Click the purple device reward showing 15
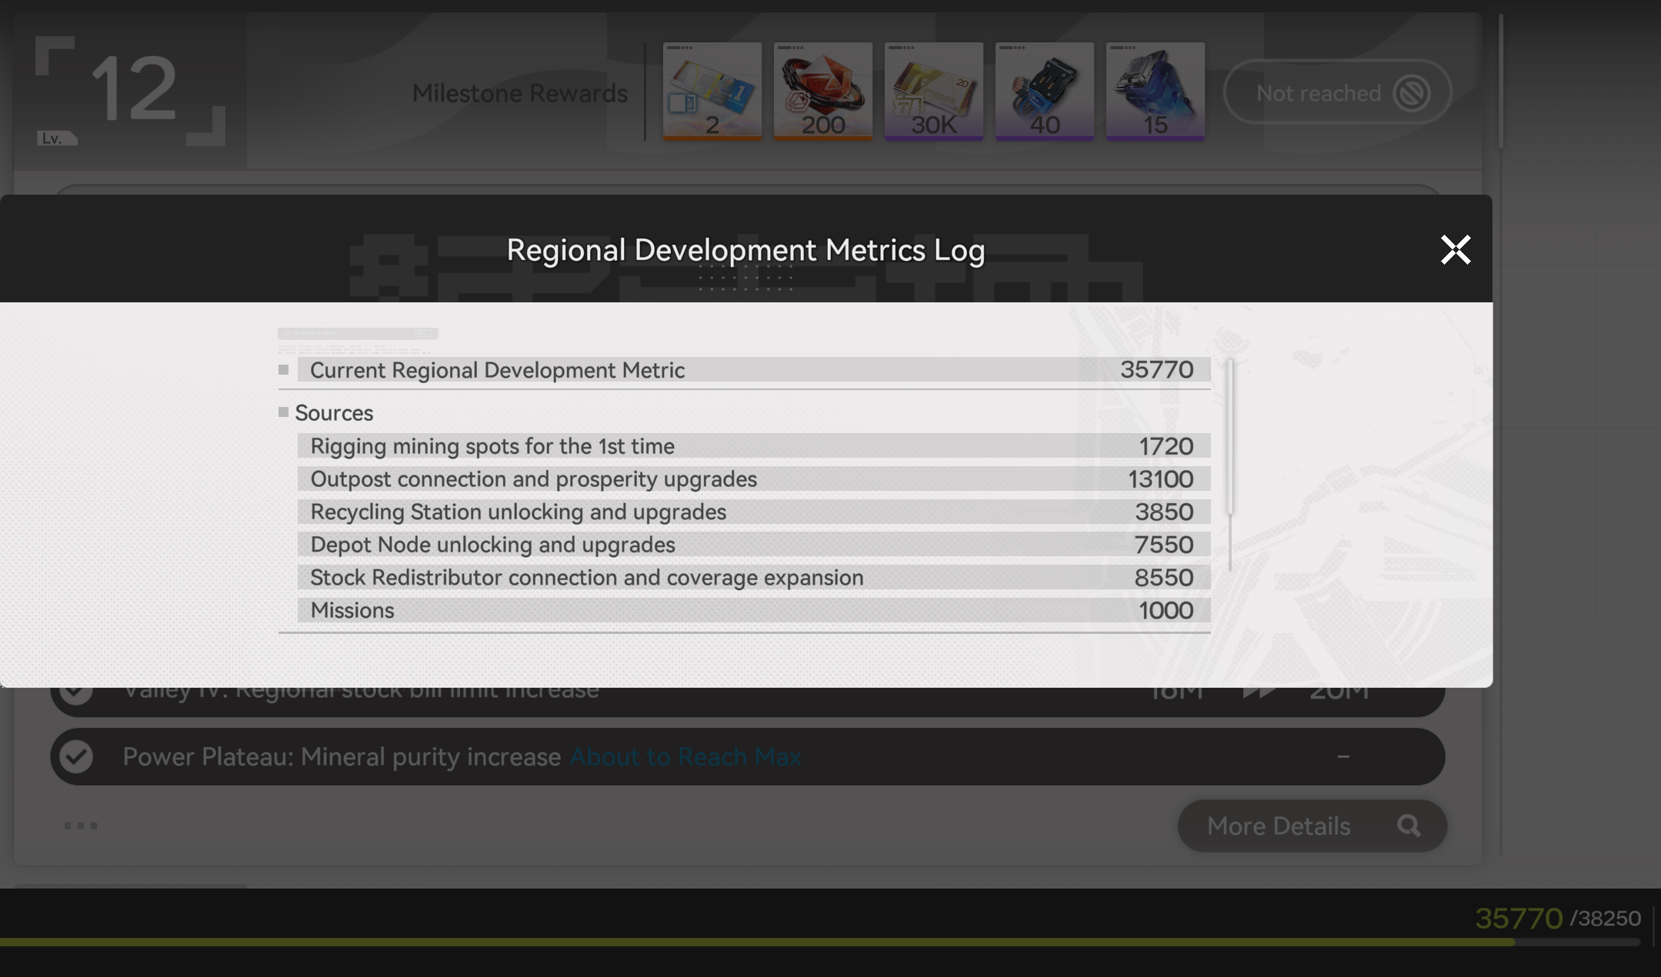The image size is (1661, 977). 1155,91
